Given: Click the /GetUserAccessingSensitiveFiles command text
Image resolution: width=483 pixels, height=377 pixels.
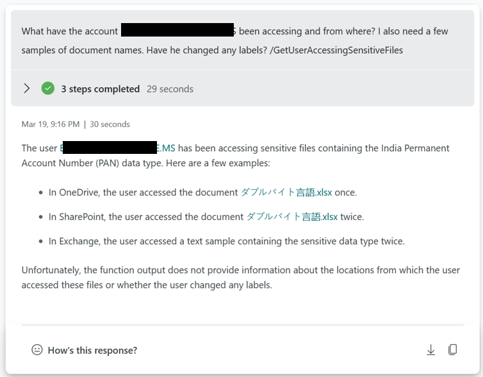Looking at the screenshot, I should (336, 50).
